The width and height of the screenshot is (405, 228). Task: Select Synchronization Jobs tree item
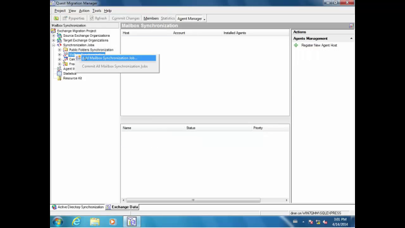[x=78, y=45]
